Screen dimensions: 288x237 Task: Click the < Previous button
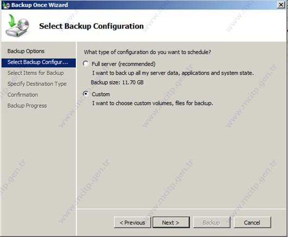[x=132, y=222]
